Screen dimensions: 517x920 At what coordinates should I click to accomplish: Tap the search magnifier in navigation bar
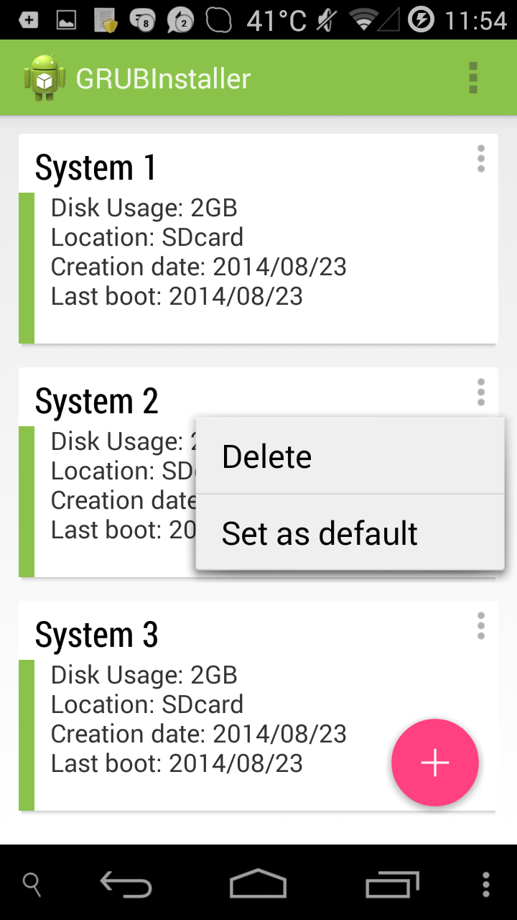[x=32, y=884]
